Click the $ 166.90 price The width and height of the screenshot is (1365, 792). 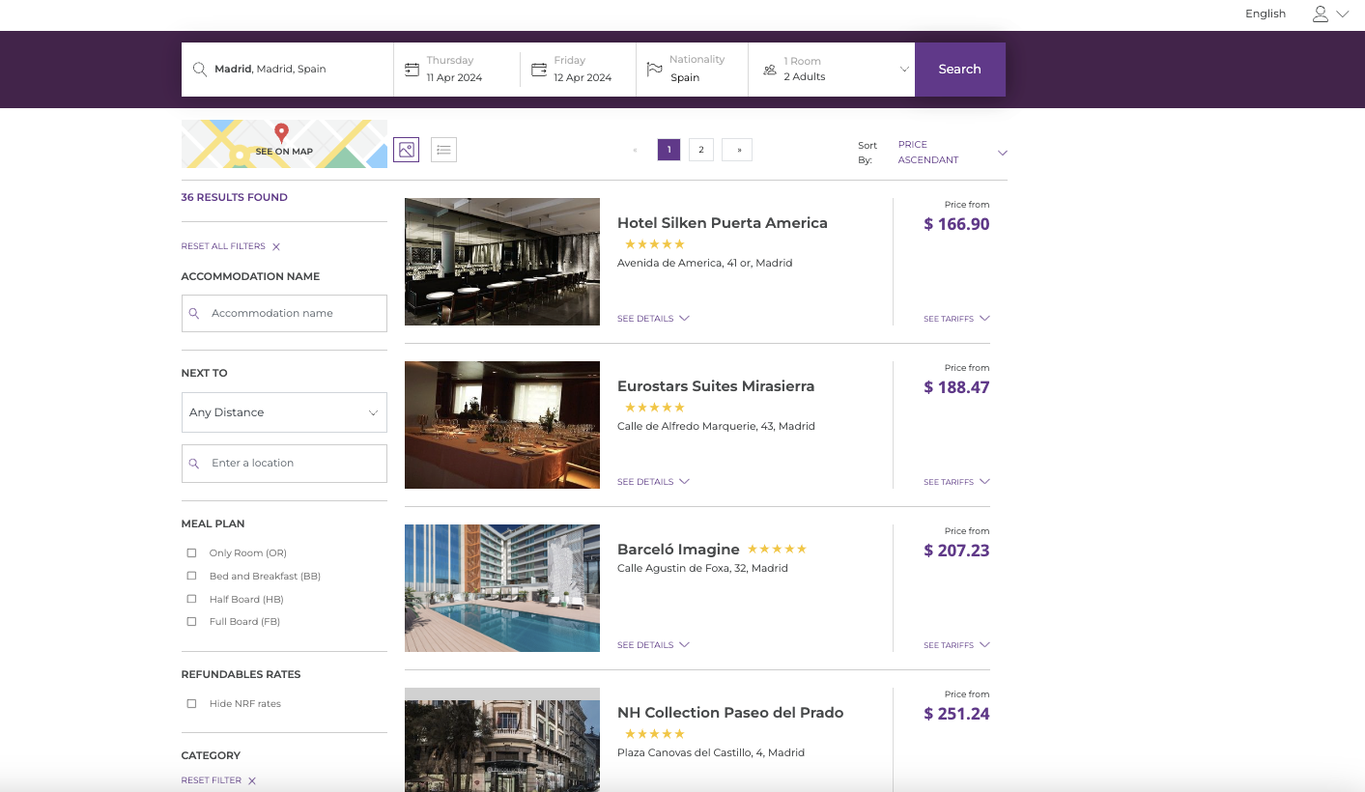(x=957, y=224)
